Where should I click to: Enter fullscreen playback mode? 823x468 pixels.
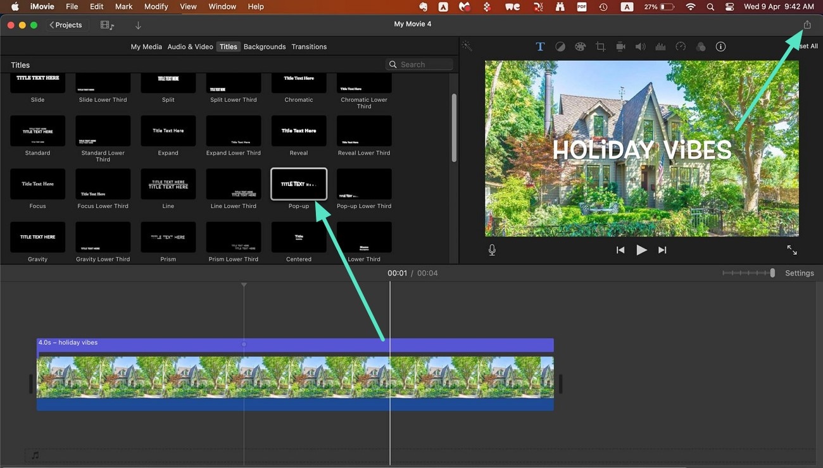coord(792,250)
